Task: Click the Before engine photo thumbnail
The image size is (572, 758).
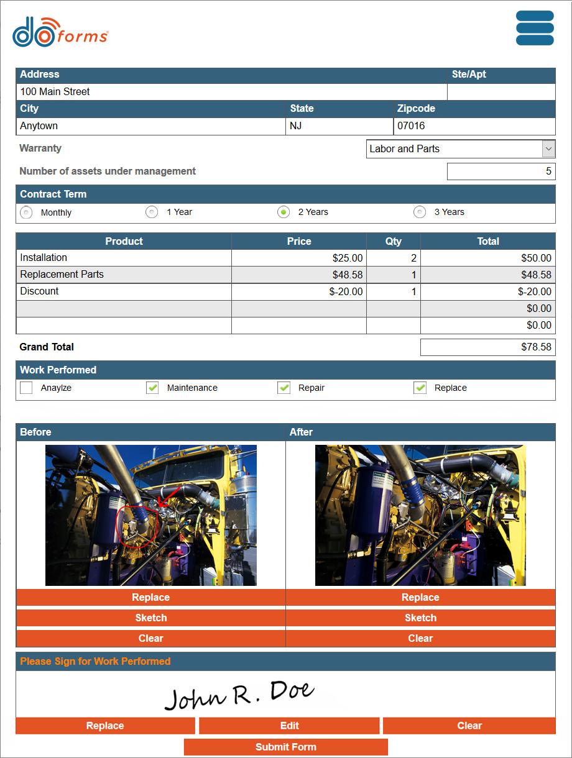Action: point(150,515)
